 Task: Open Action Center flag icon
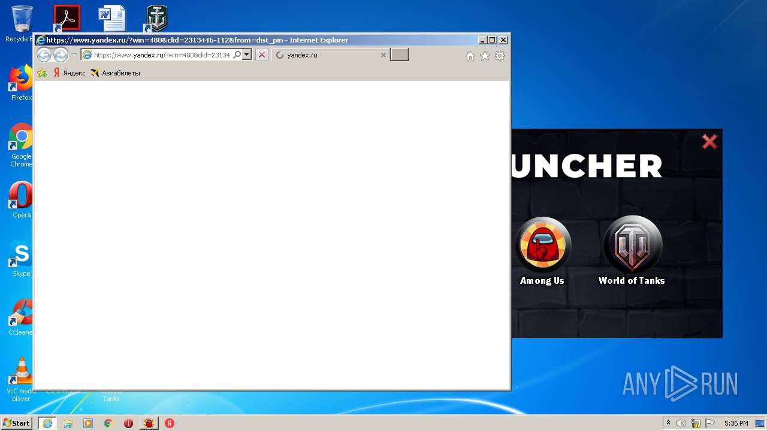pos(710,423)
